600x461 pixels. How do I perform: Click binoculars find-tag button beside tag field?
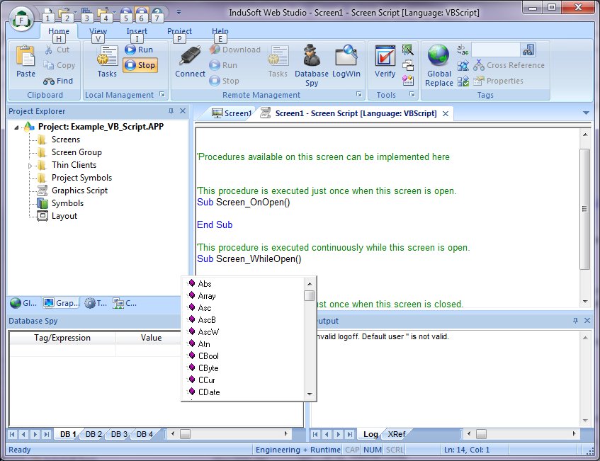click(x=528, y=50)
